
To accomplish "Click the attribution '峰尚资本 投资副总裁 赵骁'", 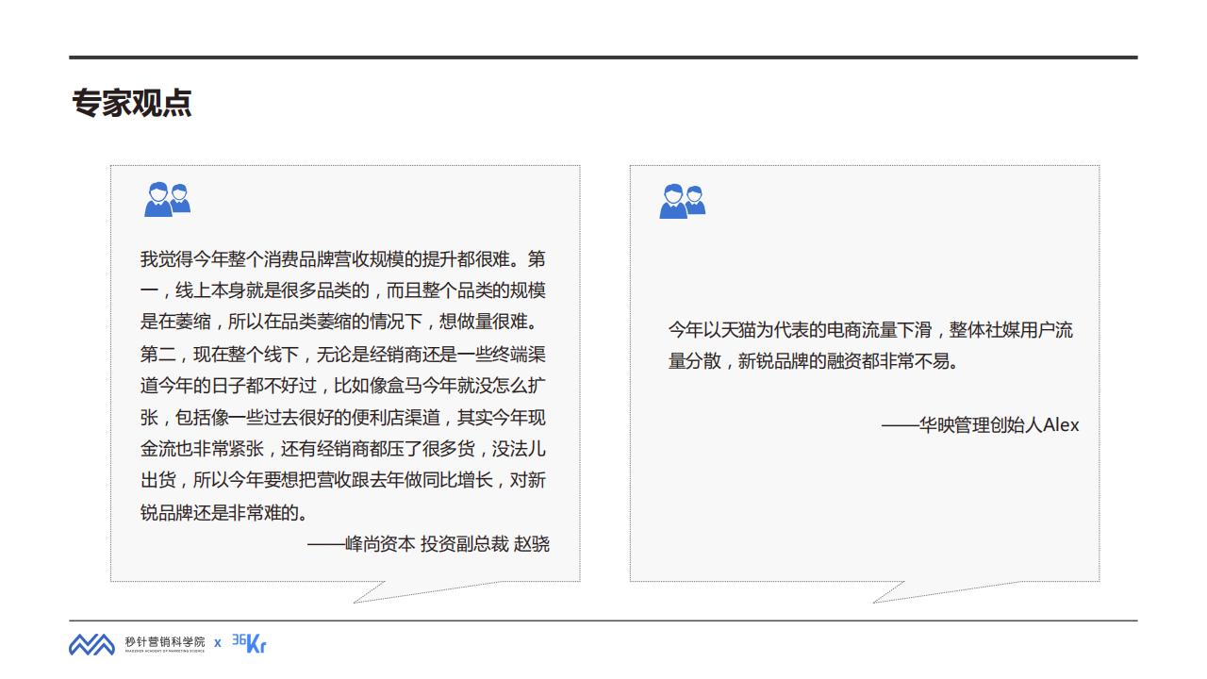I will pos(428,544).
